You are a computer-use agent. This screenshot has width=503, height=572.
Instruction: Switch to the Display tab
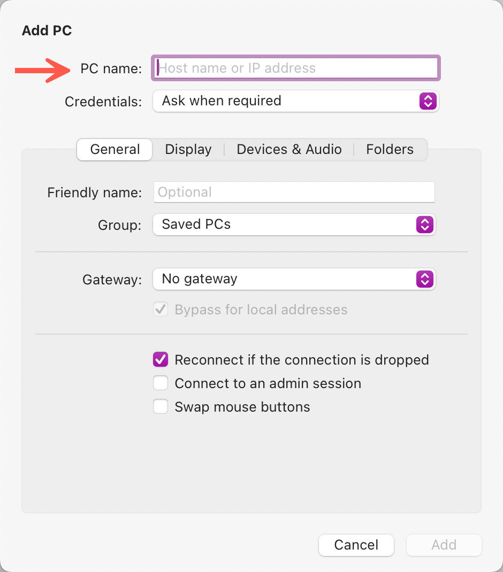click(188, 150)
